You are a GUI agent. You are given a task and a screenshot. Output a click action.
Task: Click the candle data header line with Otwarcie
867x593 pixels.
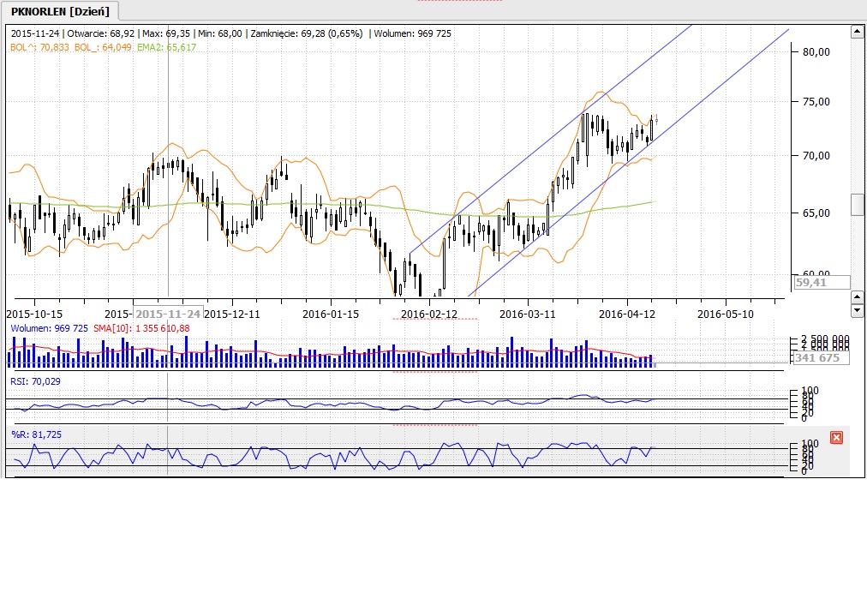(230, 33)
